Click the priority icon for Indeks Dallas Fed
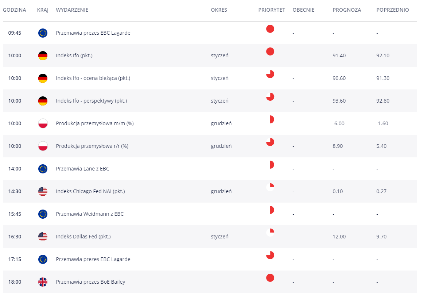Image resolution: width=424 pixels, height=299 pixels. (x=270, y=233)
